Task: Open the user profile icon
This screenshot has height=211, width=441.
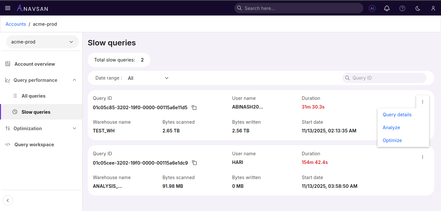Action: pos(433,8)
